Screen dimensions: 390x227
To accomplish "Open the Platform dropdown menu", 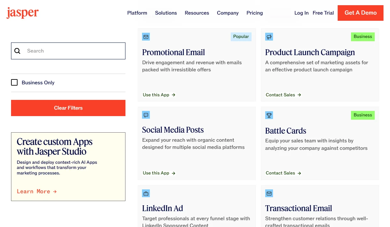I will pos(137,13).
